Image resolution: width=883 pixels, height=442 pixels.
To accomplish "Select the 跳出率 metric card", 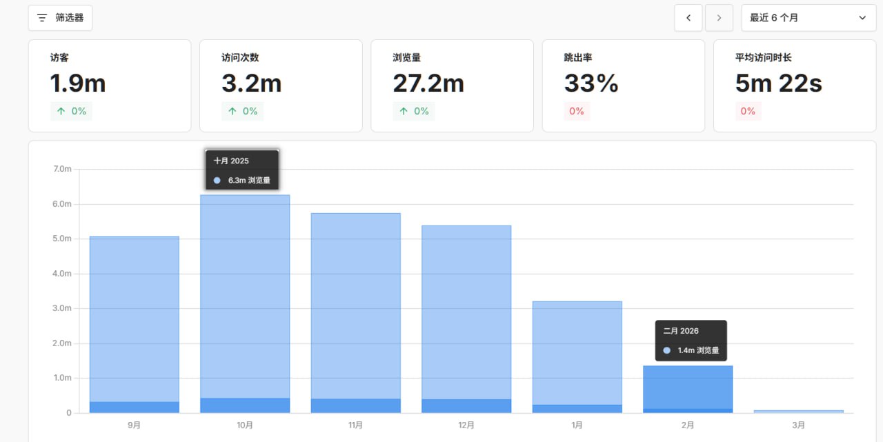I will 623,86.
